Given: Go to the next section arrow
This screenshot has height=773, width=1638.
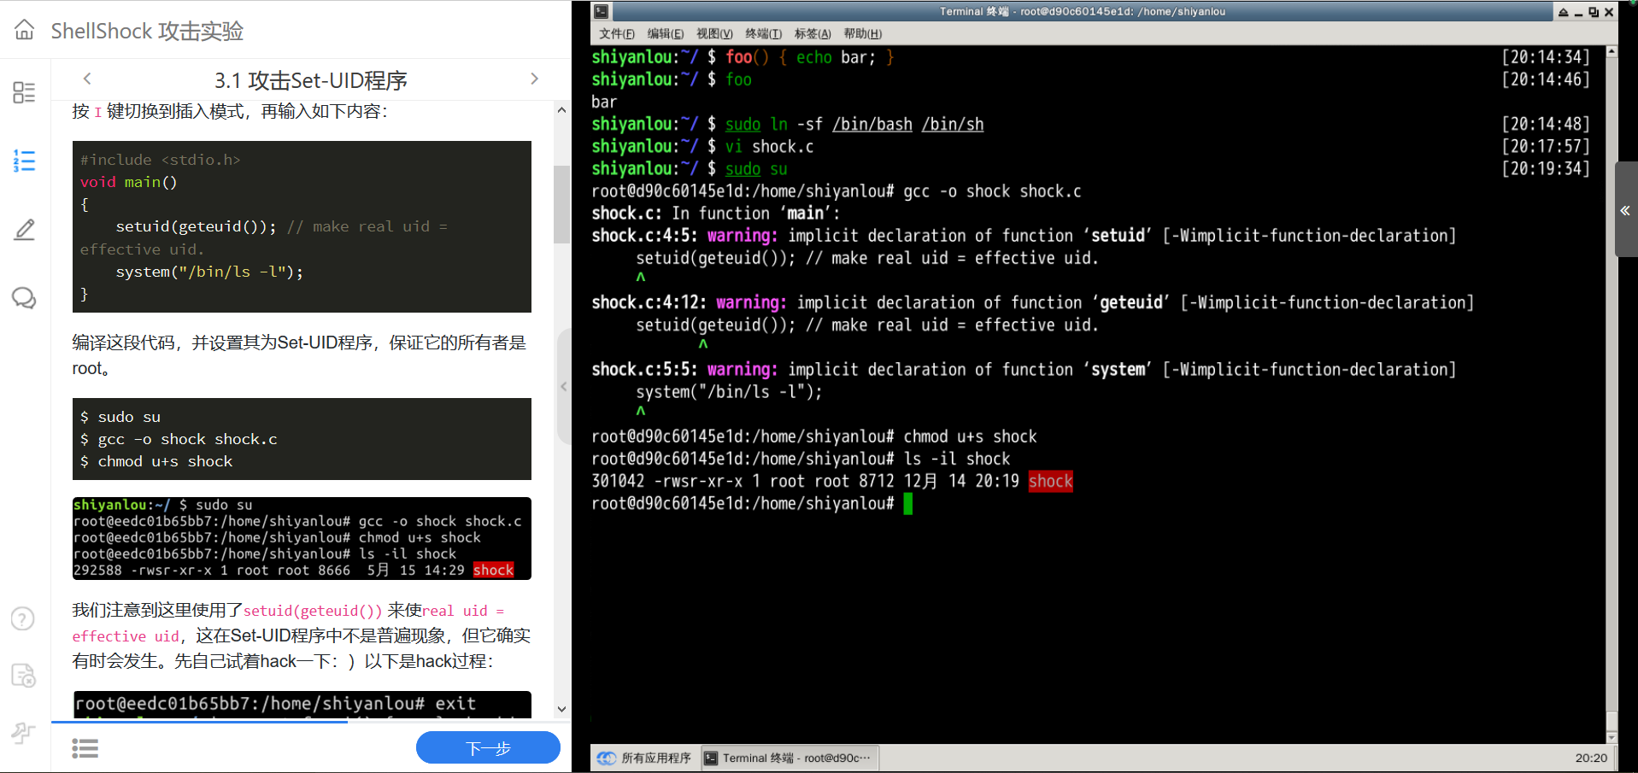Looking at the screenshot, I should point(535,79).
